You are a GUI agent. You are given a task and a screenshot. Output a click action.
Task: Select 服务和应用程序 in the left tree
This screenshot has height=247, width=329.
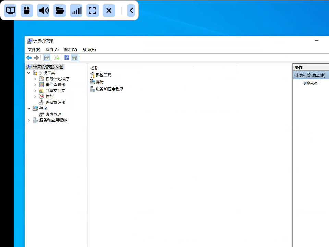pyautogui.click(x=53, y=120)
